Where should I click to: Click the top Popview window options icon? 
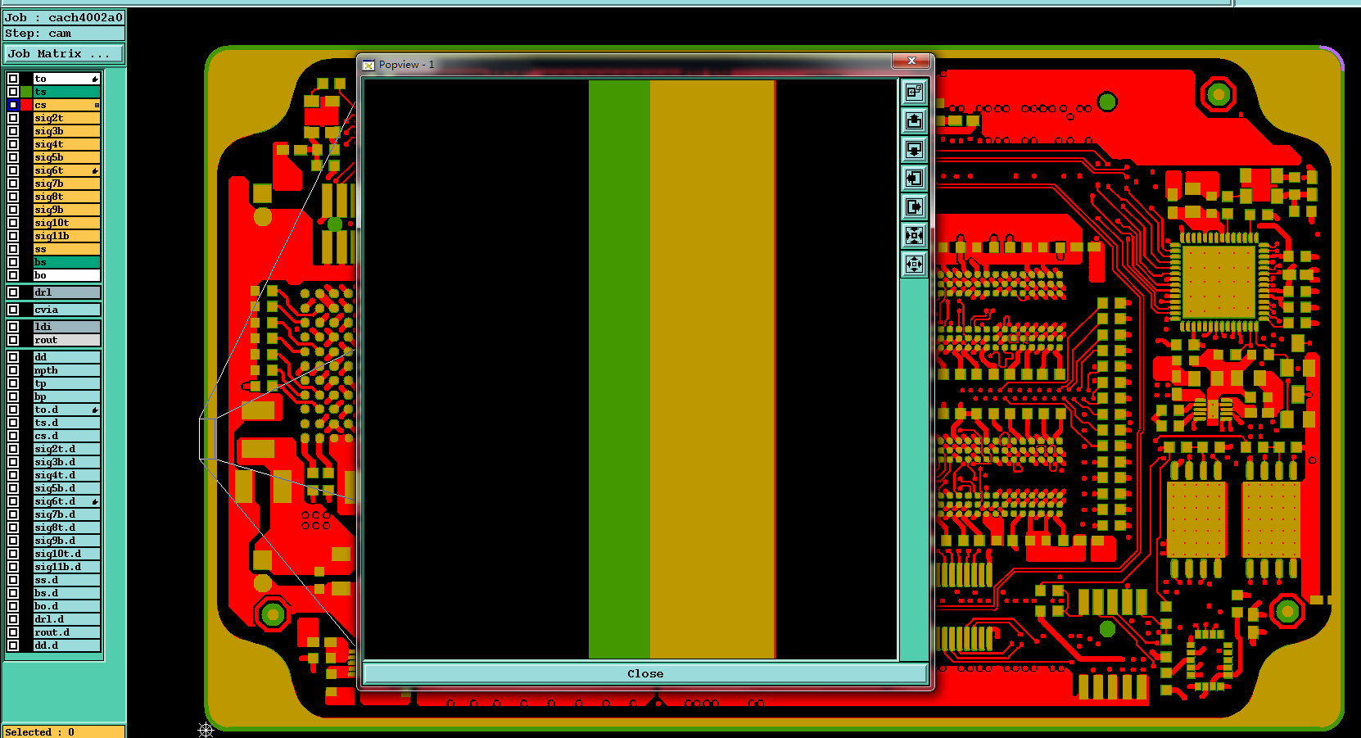coord(914,92)
